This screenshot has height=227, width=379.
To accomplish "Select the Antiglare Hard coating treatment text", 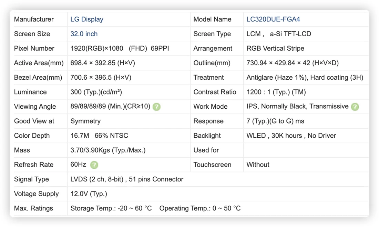I will pos(305,77).
